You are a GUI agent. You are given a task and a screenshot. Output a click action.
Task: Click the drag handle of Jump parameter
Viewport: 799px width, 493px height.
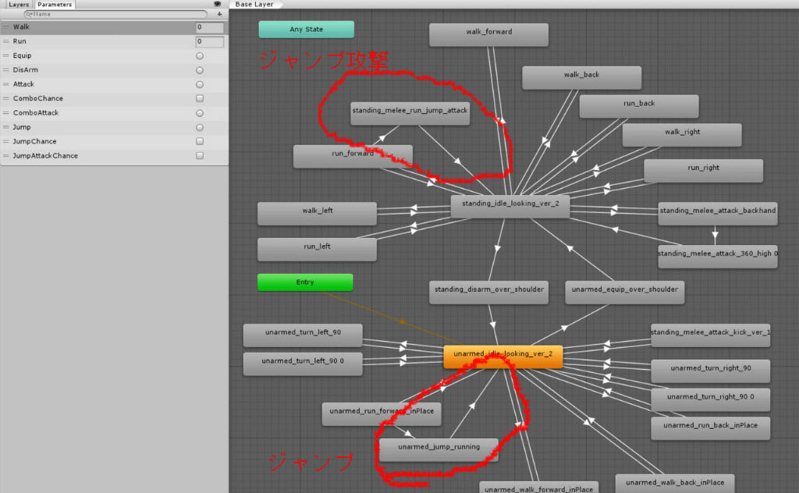(6, 127)
